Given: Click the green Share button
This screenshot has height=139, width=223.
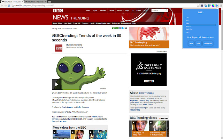Looking at the screenshot, I should pyautogui.click(x=115, y=28).
